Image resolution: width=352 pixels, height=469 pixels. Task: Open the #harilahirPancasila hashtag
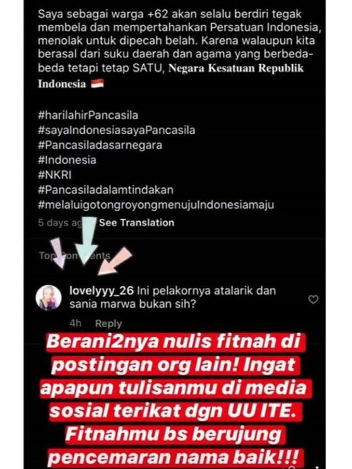click(x=88, y=115)
